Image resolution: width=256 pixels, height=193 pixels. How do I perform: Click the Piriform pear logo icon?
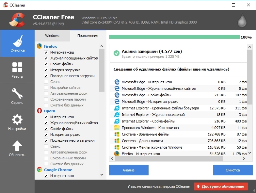(x=241, y=21)
